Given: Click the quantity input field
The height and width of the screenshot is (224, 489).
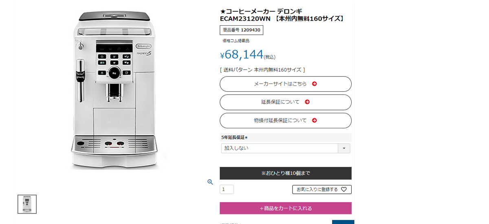Looking at the screenshot, I should click(x=227, y=189).
